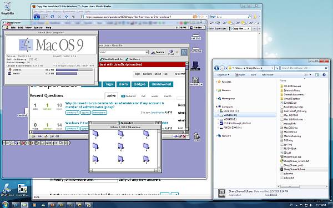Select the Mac OS 9 disk desktop icon
The height and width of the screenshot is (208, 333).
click(x=195, y=37)
